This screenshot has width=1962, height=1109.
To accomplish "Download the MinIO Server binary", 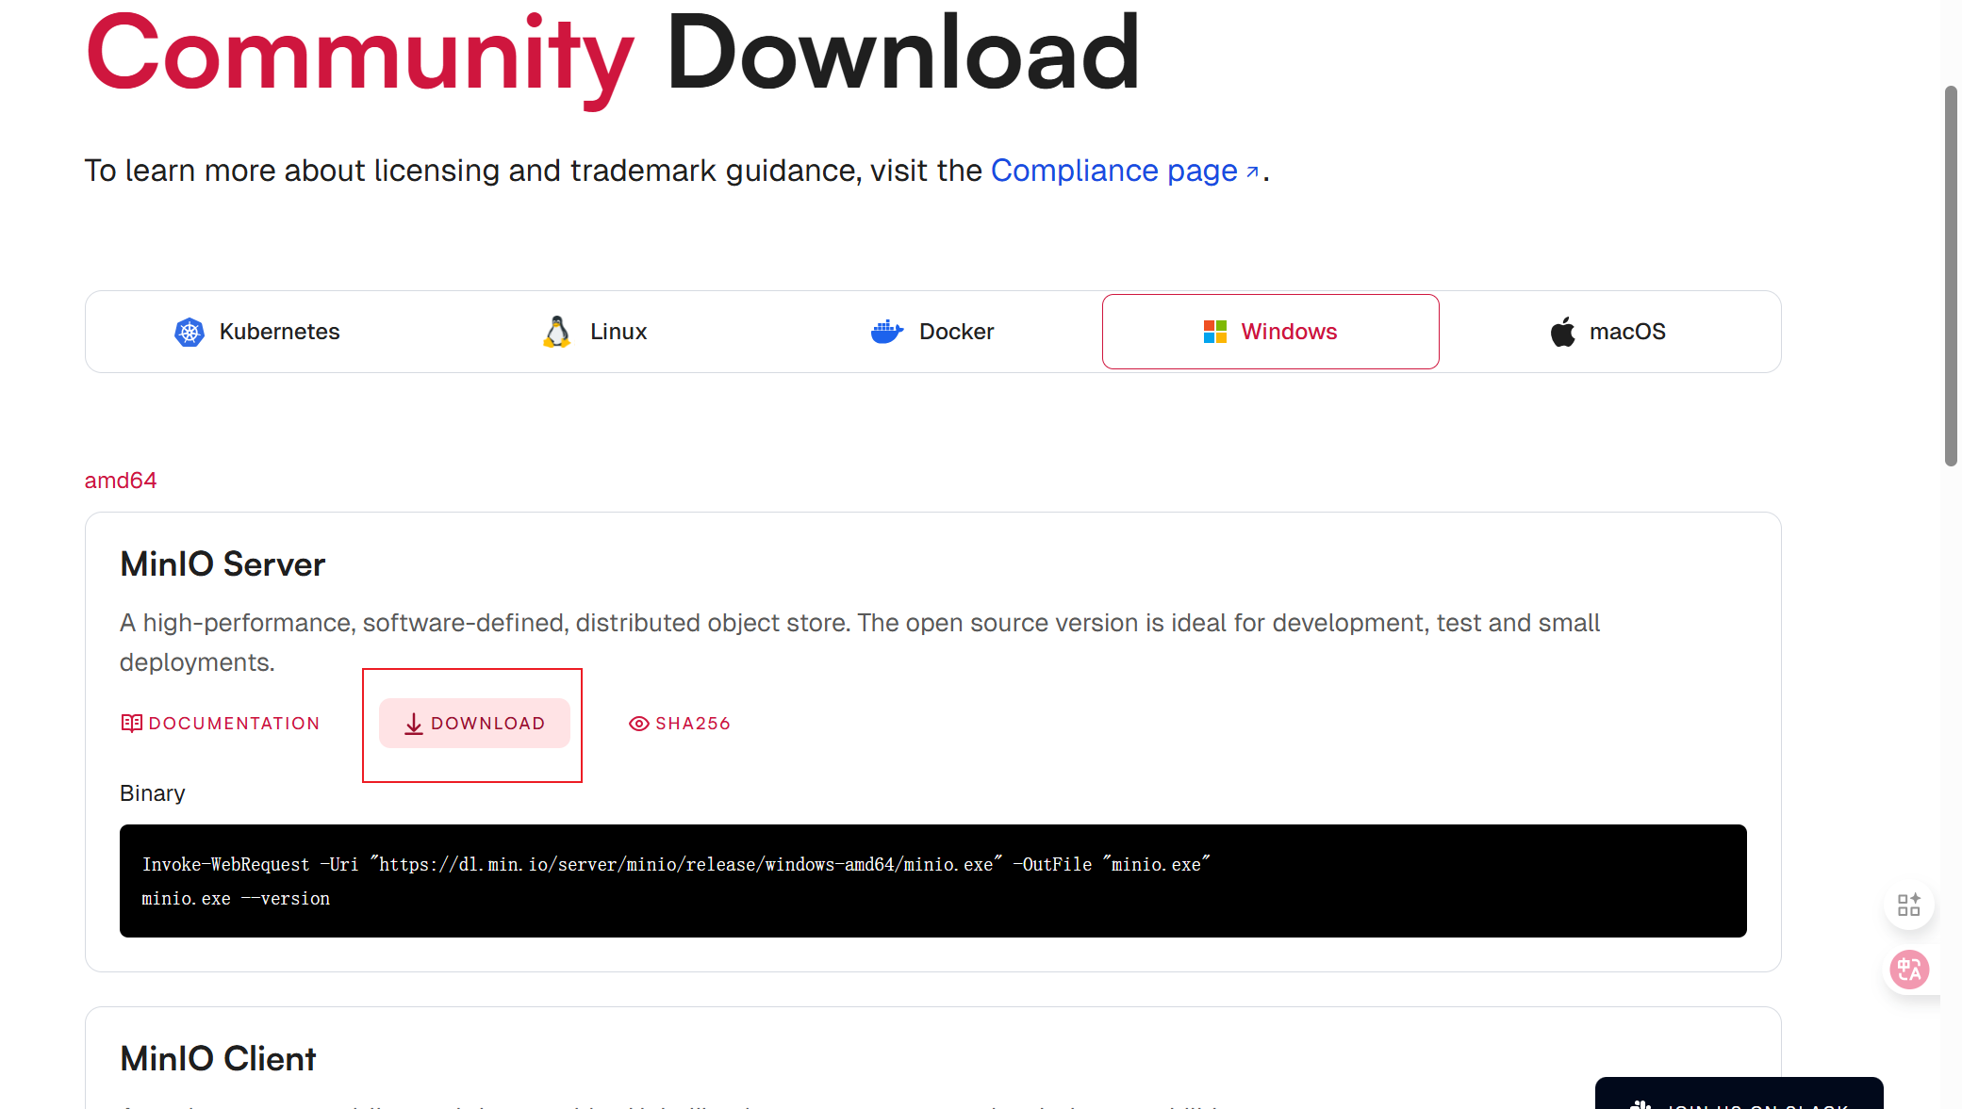I will 474,724.
